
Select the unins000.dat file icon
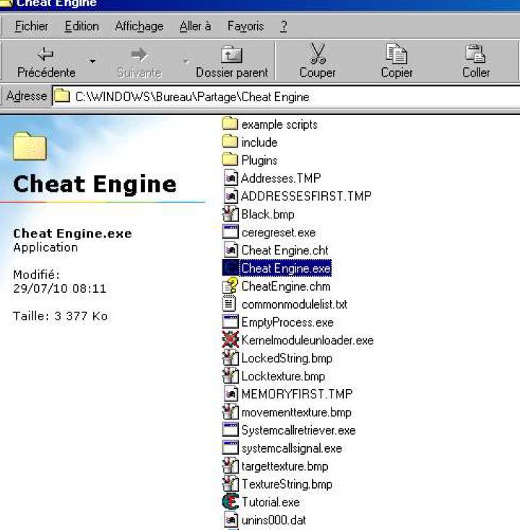click(x=231, y=520)
